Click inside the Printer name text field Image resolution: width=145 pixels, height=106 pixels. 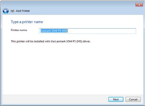[x=88, y=31]
